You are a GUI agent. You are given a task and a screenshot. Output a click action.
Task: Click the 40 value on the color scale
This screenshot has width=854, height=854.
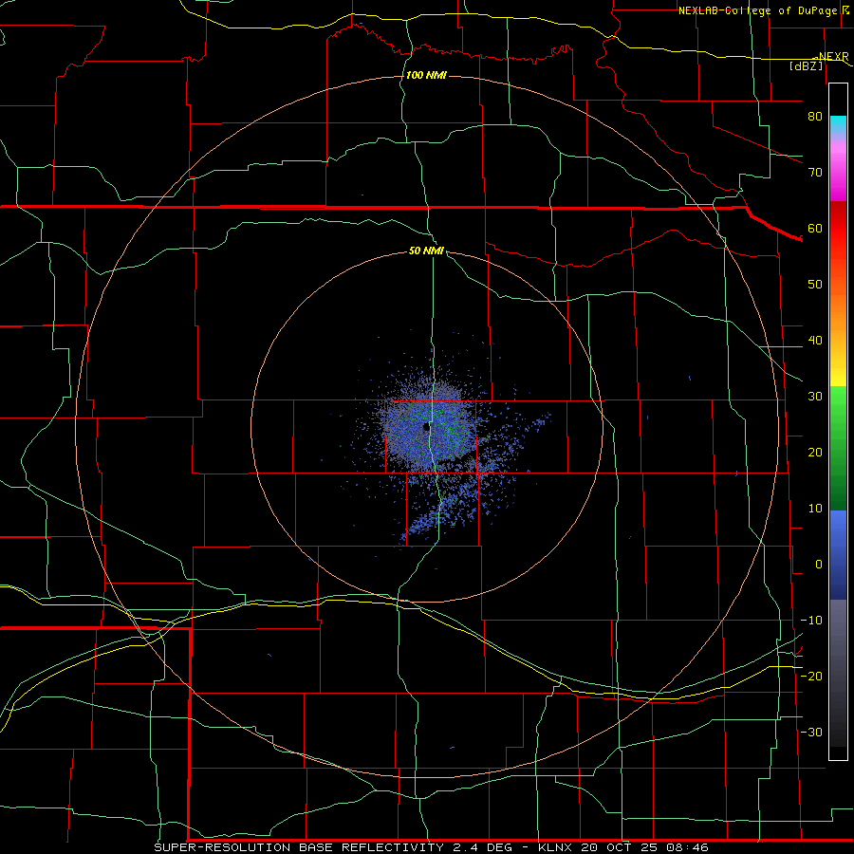(815, 341)
